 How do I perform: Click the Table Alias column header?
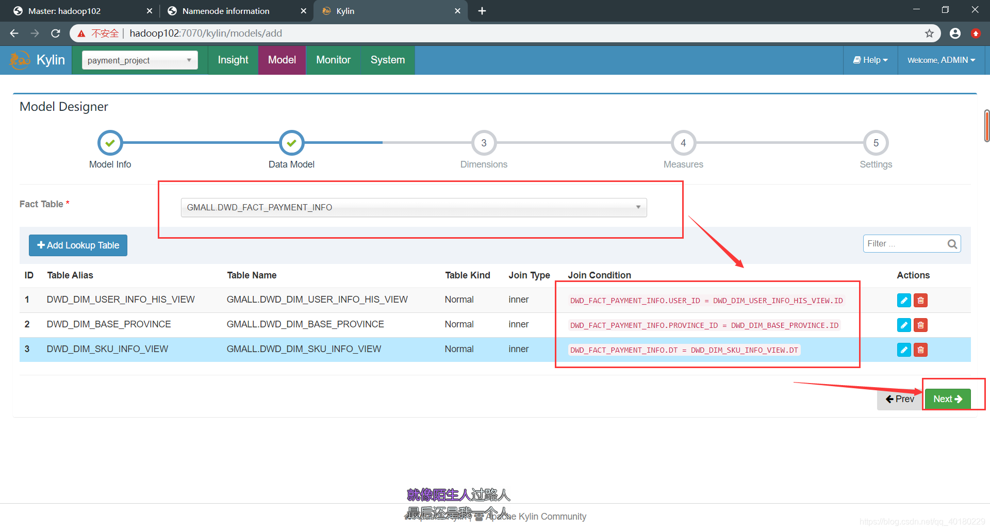70,275
